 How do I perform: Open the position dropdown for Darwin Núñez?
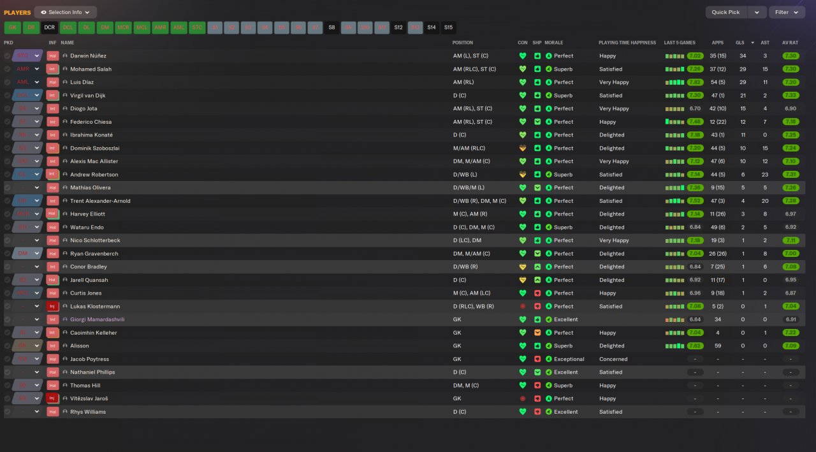pyautogui.click(x=37, y=56)
